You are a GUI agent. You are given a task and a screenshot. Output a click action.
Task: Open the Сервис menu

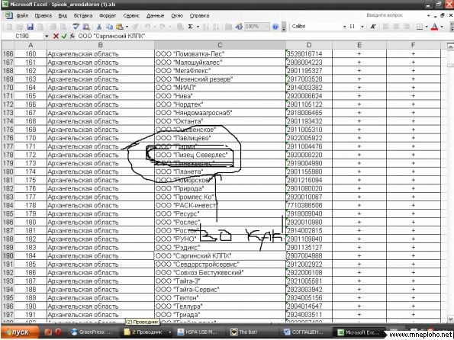[x=131, y=16]
